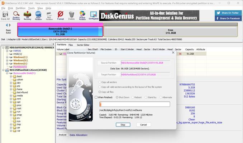Select RD1 USB SanDisk drive in tree
The height and width of the screenshot is (143, 243).
[28, 70]
